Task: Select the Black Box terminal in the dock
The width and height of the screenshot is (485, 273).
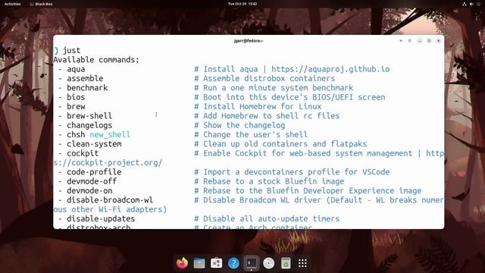Action: [251, 263]
